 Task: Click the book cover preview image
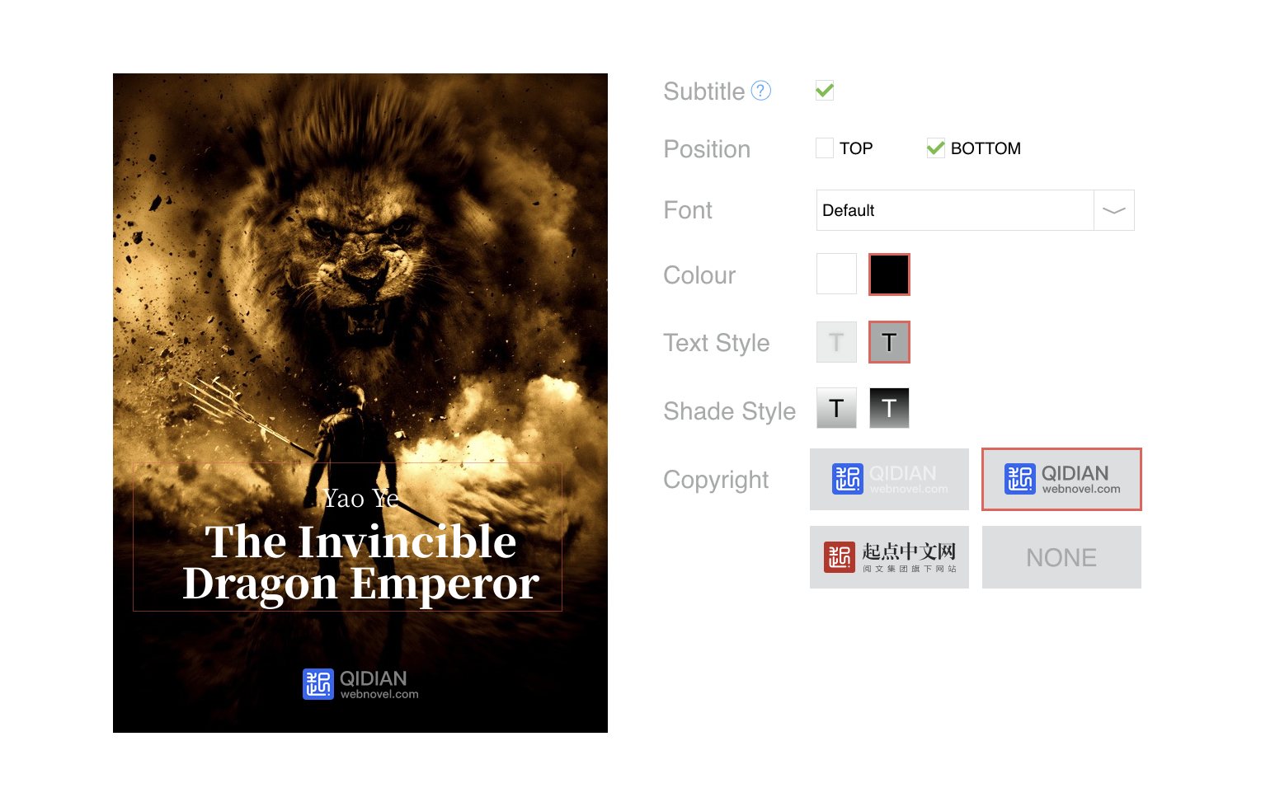click(x=360, y=403)
